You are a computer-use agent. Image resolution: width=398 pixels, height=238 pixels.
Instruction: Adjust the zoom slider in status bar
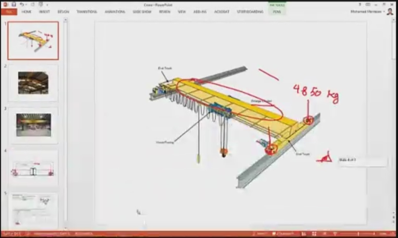tap(358, 234)
